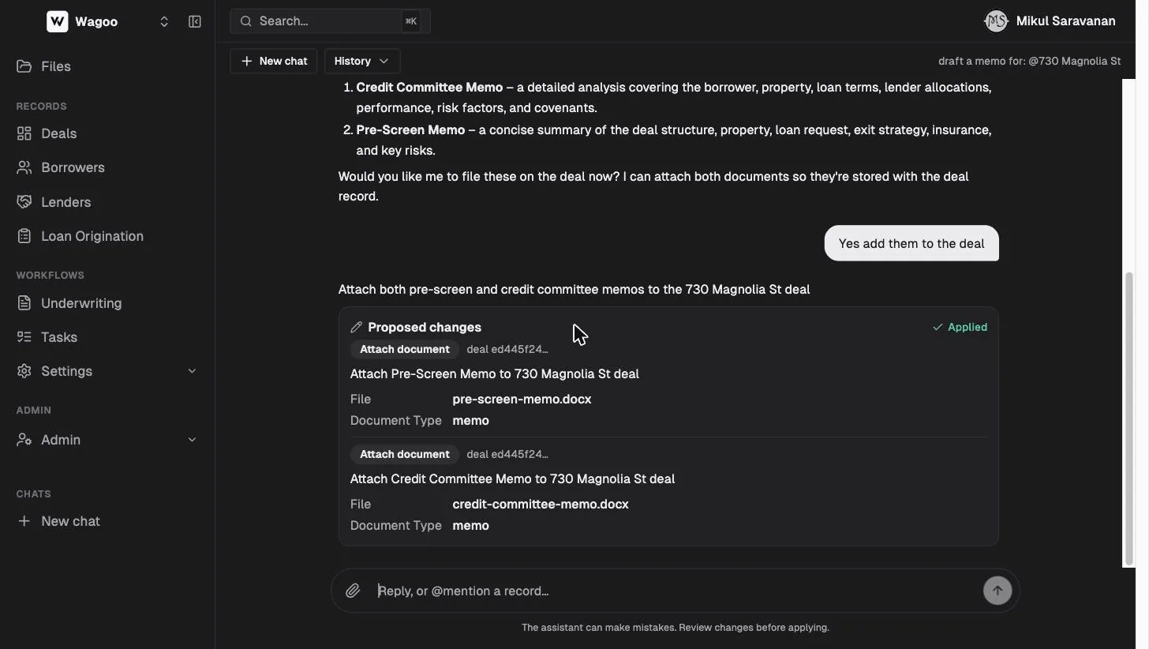The width and height of the screenshot is (1149, 649).
Task: Go to Borrowers in sidebar
Action: 73,167
